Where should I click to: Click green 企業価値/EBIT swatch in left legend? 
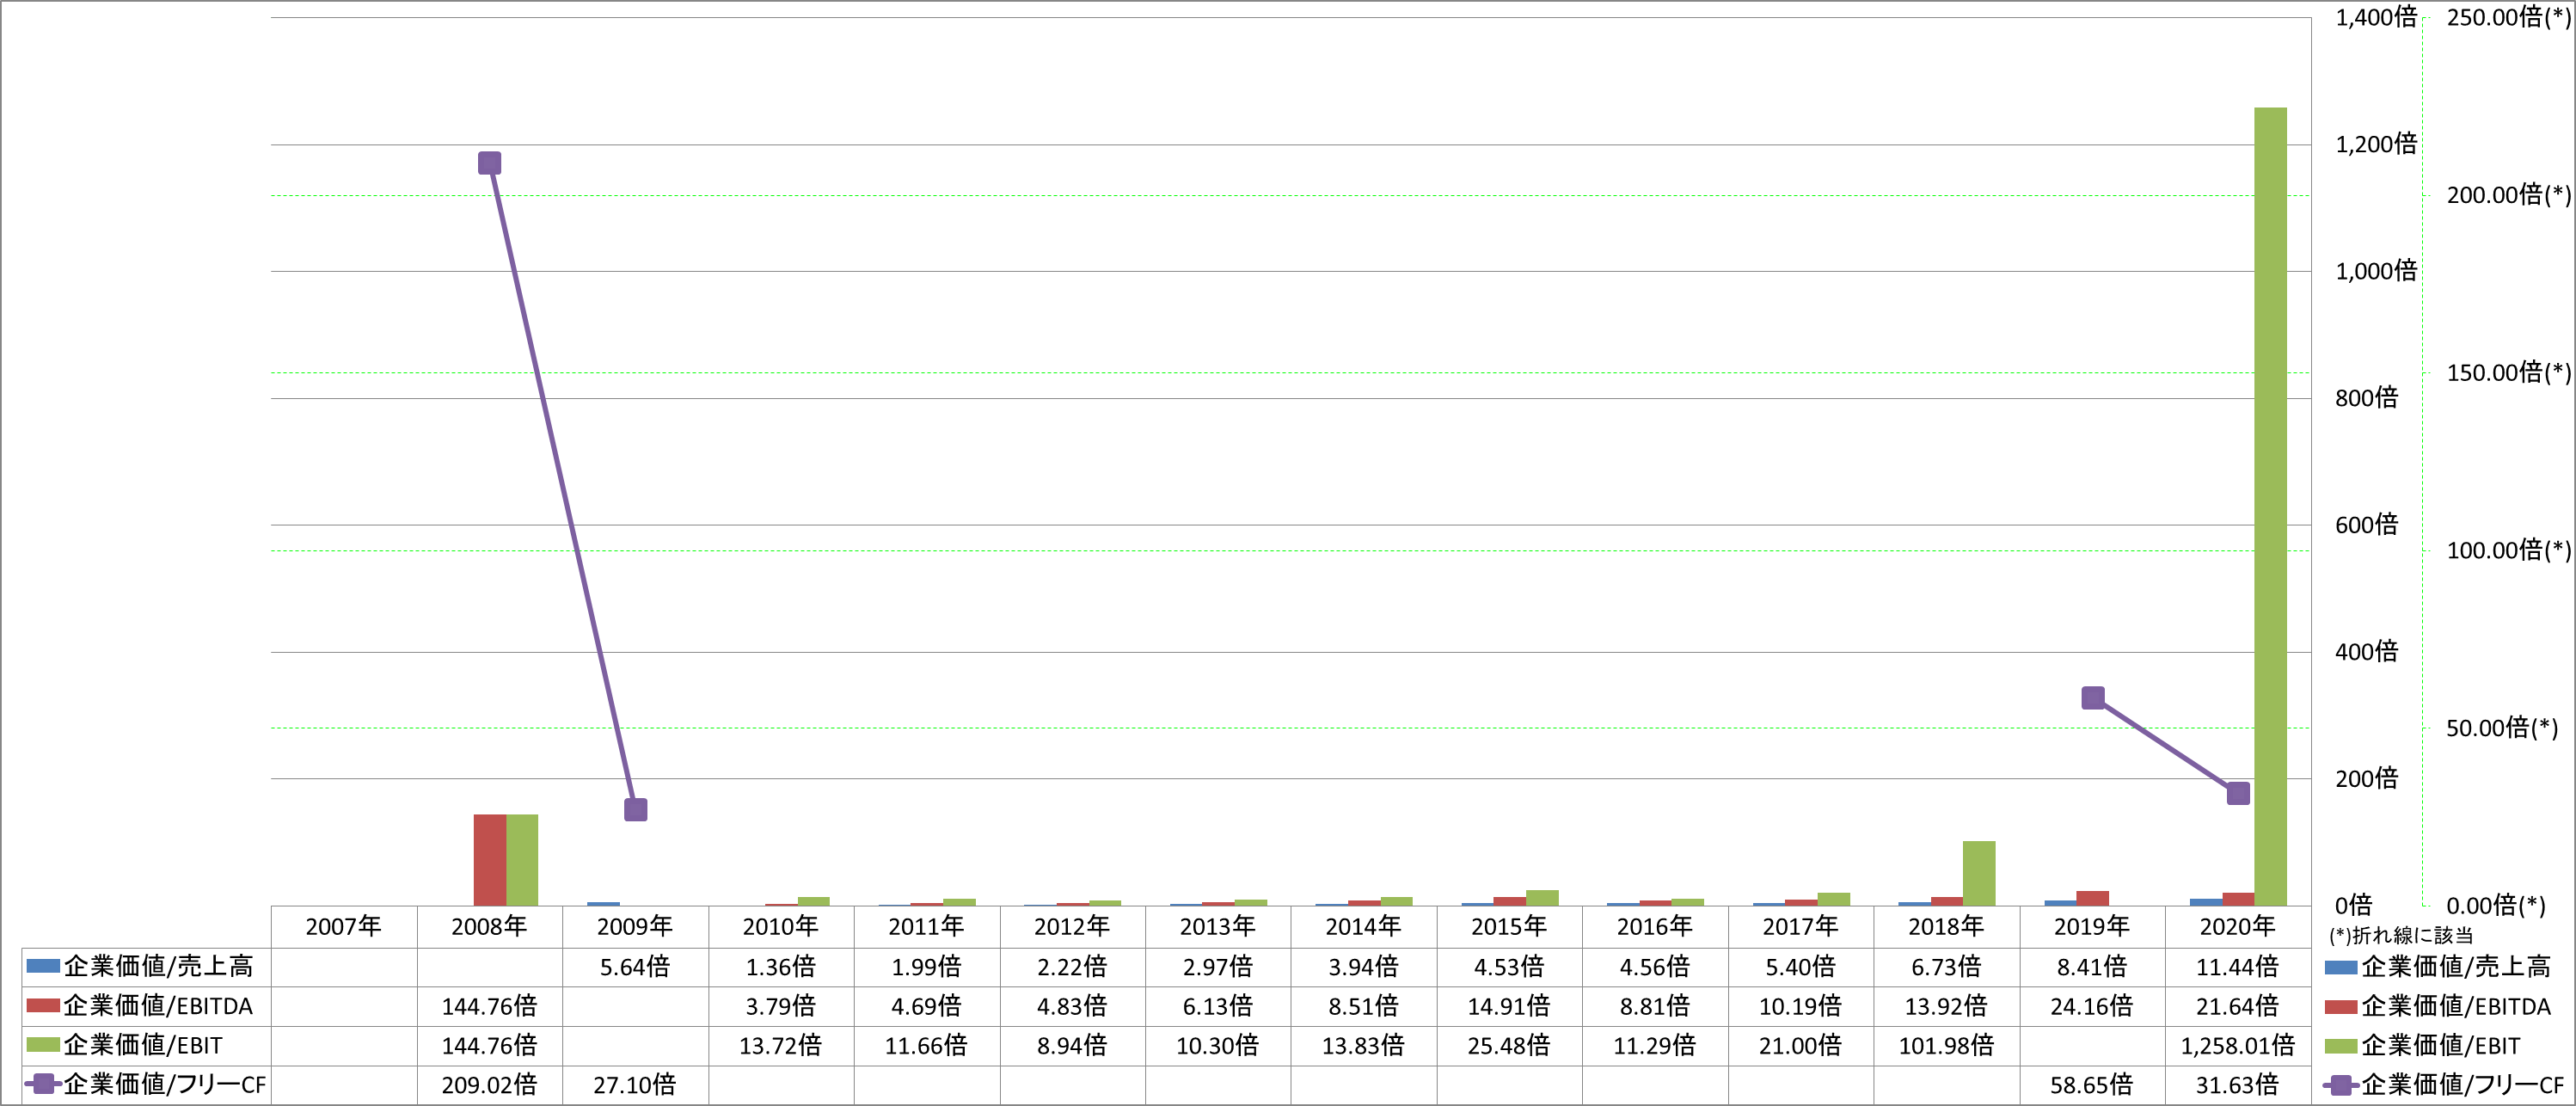pyautogui.click(x=43, y=1045)
